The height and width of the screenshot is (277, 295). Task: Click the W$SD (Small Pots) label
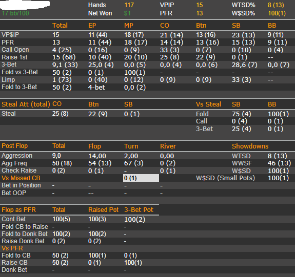click(x=225, y=178)
